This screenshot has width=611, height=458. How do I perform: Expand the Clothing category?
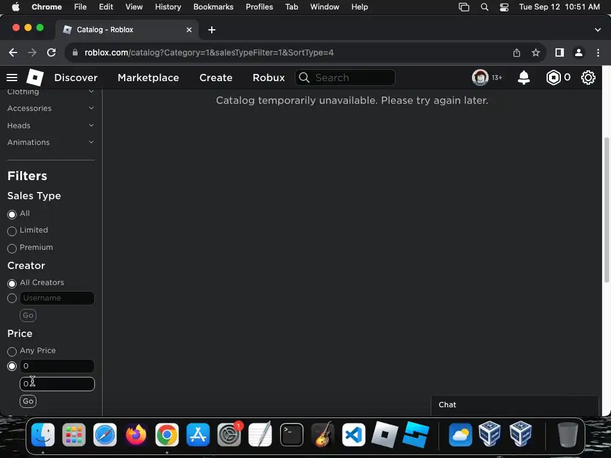pos(51,91)
